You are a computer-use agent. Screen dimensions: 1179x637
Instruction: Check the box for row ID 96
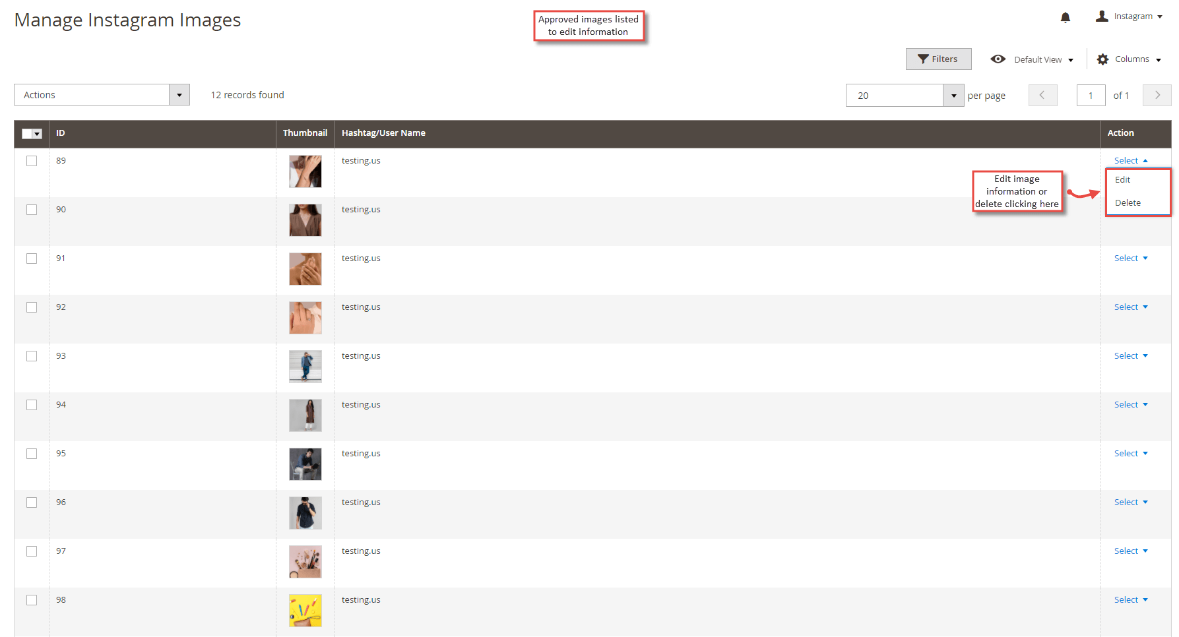[32, 502]
